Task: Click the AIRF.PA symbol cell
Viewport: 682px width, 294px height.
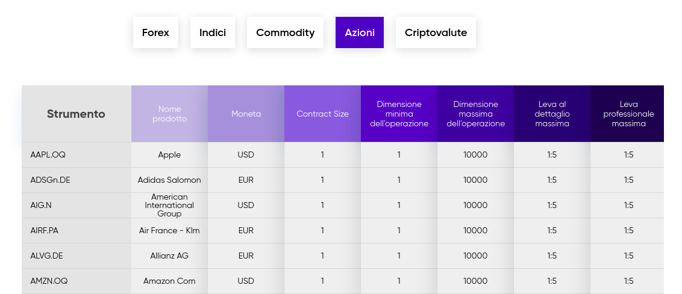Action: coord(45,230)
